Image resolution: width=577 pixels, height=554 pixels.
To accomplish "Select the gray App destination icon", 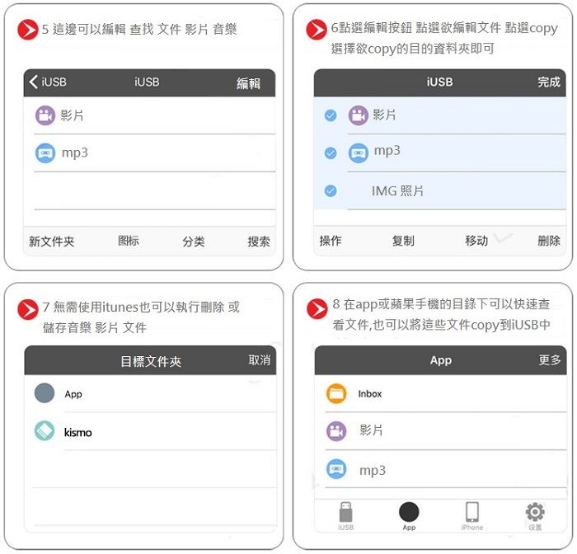I will point(45,392).
